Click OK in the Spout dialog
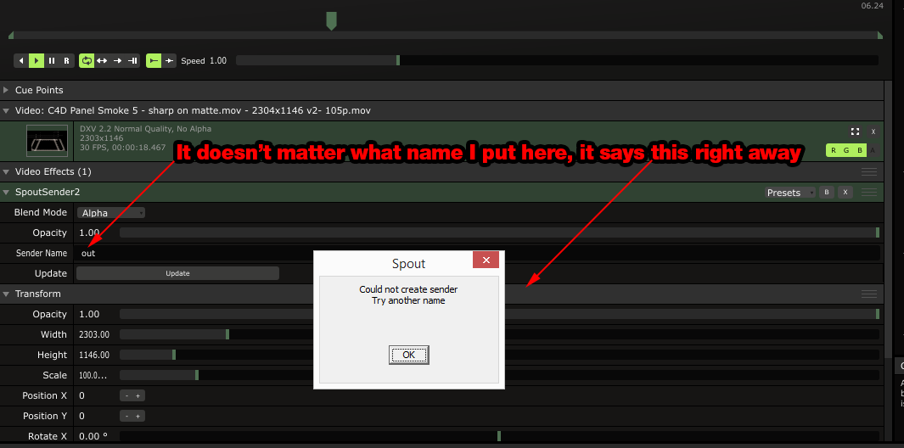This screenshot has height=448, width=904. pyautogui.click(x=408, y=355)
